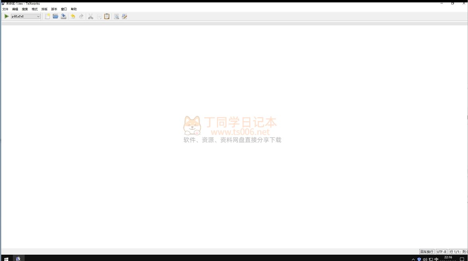
Task: Cut selection with the scissors icon
Action: point(91,16)
